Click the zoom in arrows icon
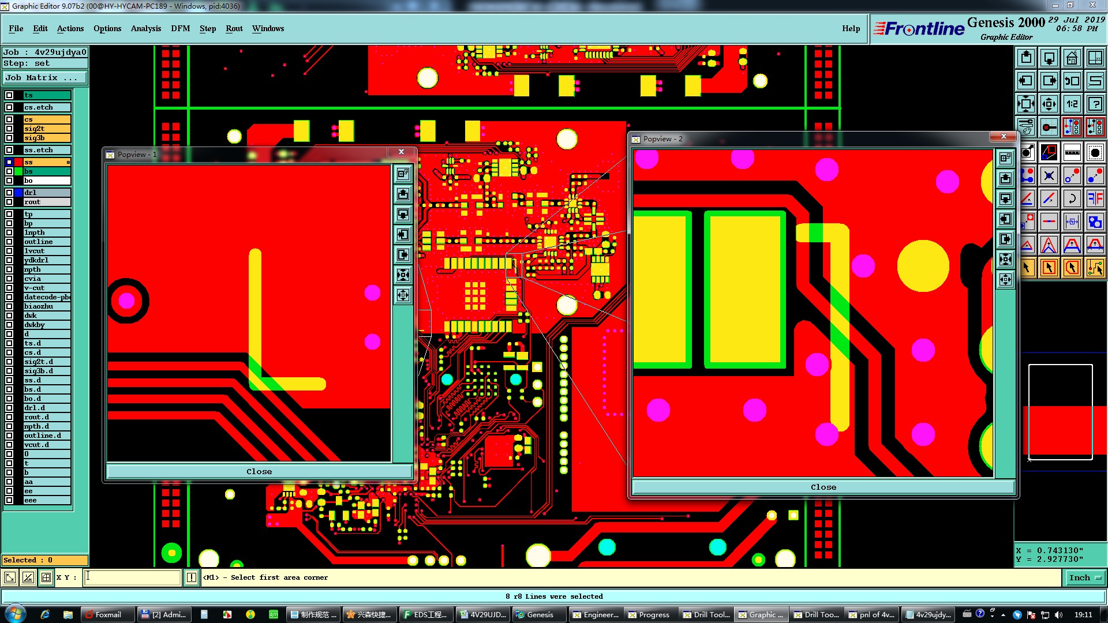 point(1026,104)
